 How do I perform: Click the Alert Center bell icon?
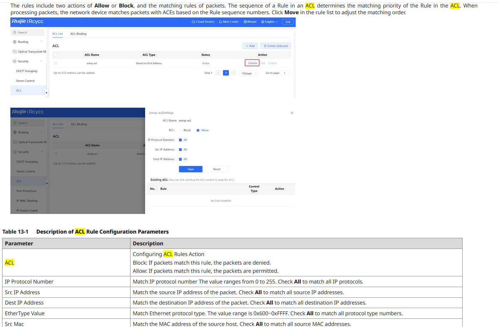point(221,22)
